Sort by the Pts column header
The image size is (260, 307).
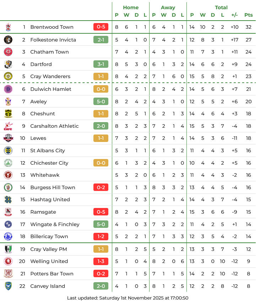pos(248,15)
